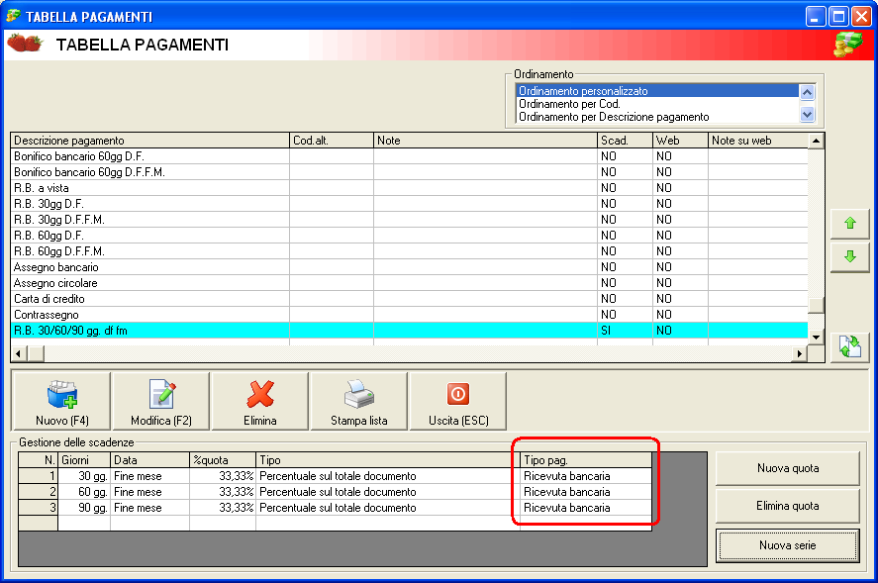Click Fine mese cell of installment 2

[x=150, y=492]
